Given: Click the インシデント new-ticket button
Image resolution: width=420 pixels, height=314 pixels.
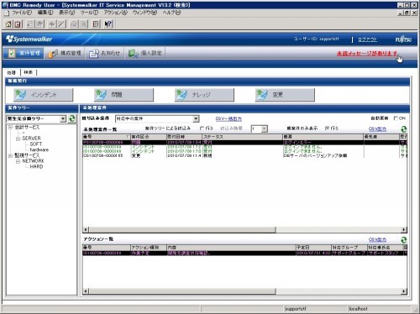Looking at the screenshot, I should coord(44,95).
